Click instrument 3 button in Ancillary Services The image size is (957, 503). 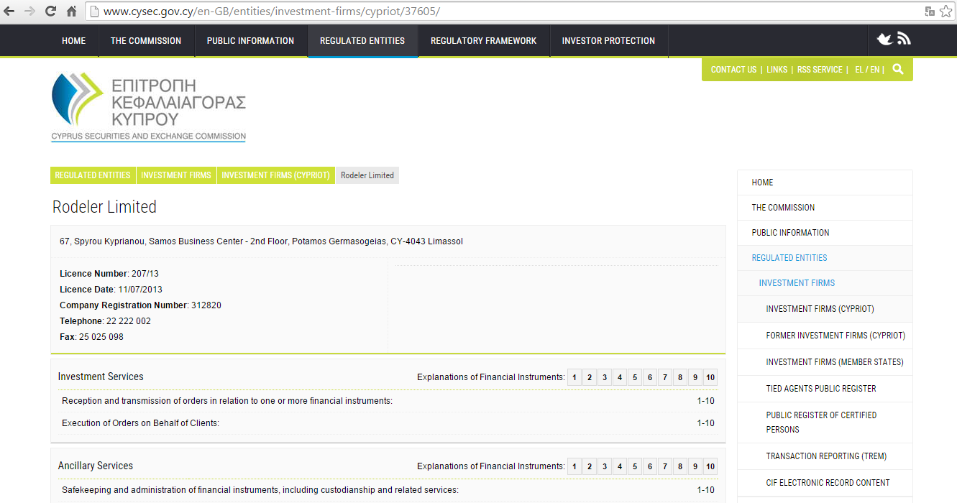point(605,467)
